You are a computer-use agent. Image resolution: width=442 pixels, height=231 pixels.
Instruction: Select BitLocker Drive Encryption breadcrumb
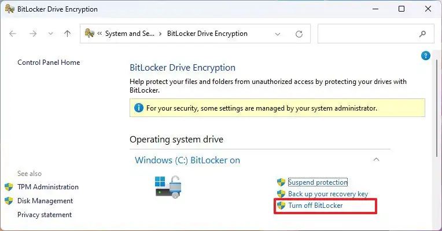(x=207, y=34)
